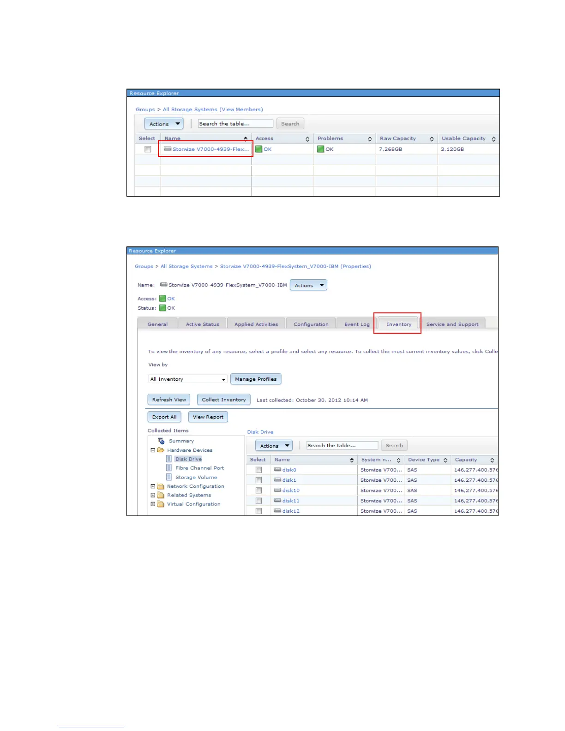Screen dimensions: 565x731
Task: Click the storage system icon beside Storwize V7000-4939-Flex...
Action: pos(168,149)
